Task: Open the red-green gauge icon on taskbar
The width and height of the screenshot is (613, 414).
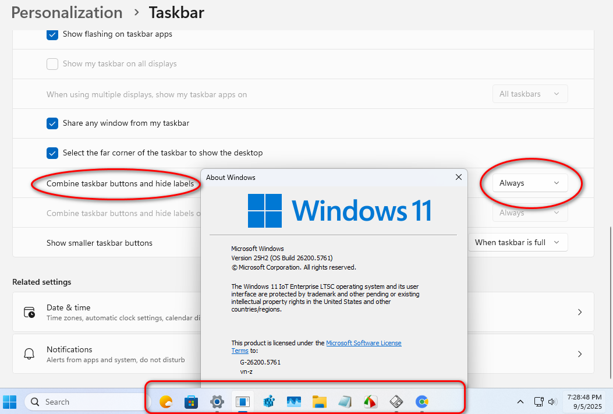Action: click(x=371, y=402)
